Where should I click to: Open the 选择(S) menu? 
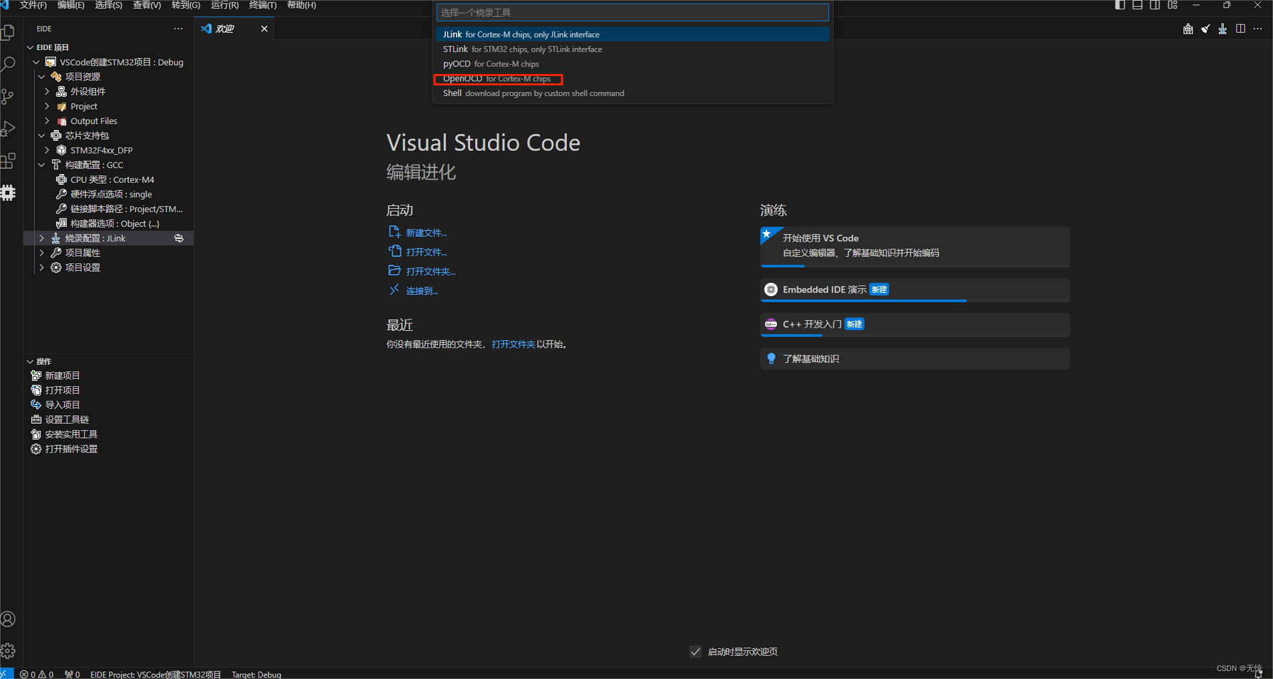pos(109,5)
